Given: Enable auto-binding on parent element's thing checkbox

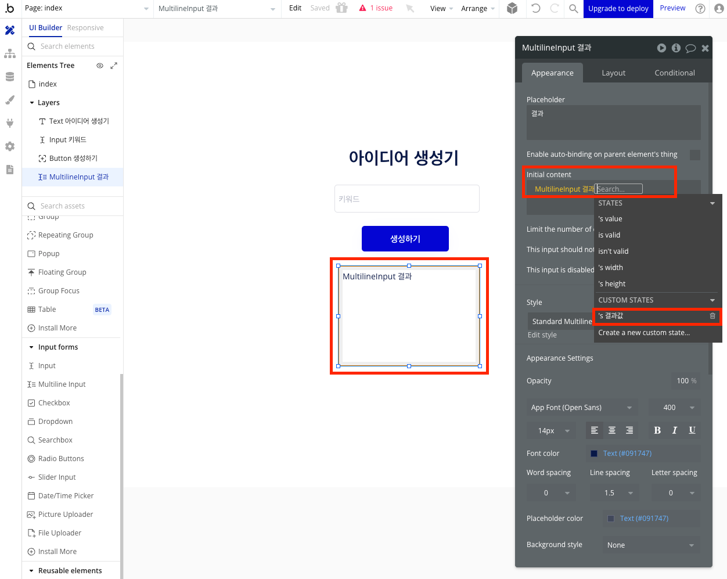Looking at the screenshot, I should tap(695, 155).
